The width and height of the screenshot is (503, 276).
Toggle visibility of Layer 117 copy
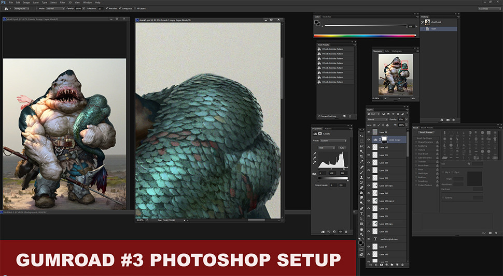pos(368,186)
